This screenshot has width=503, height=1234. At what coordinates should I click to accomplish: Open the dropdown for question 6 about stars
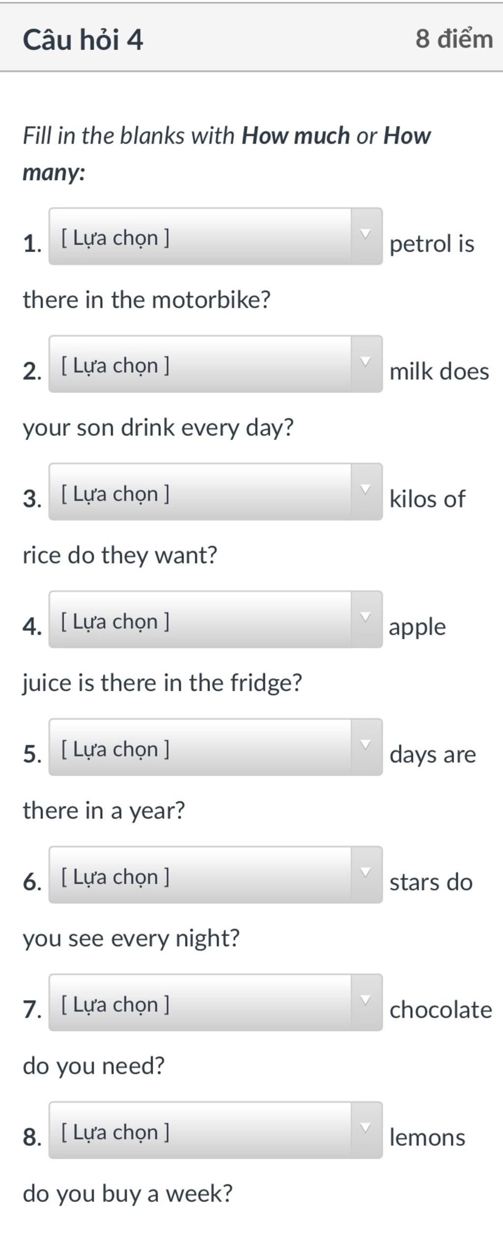click(216, 875)
